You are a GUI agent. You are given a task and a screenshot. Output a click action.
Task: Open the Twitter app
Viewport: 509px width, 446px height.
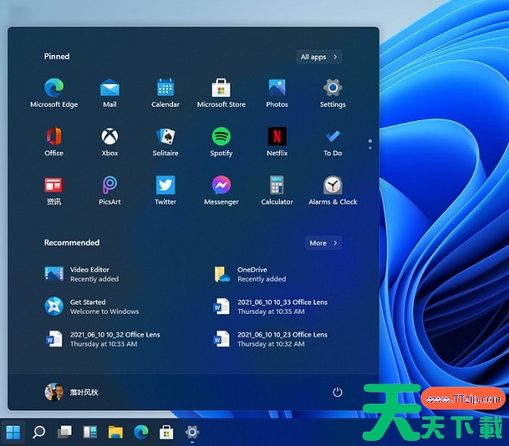click(x=165, y=191)
